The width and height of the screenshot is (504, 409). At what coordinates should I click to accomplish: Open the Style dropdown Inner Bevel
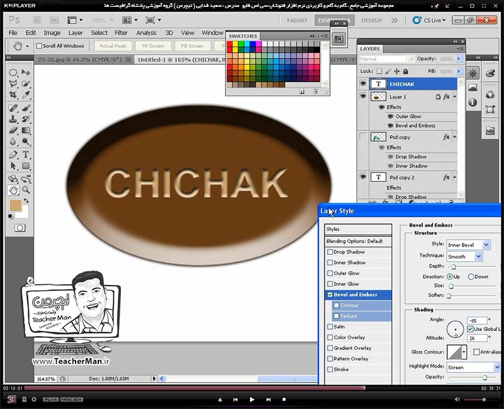click(486, 245)
